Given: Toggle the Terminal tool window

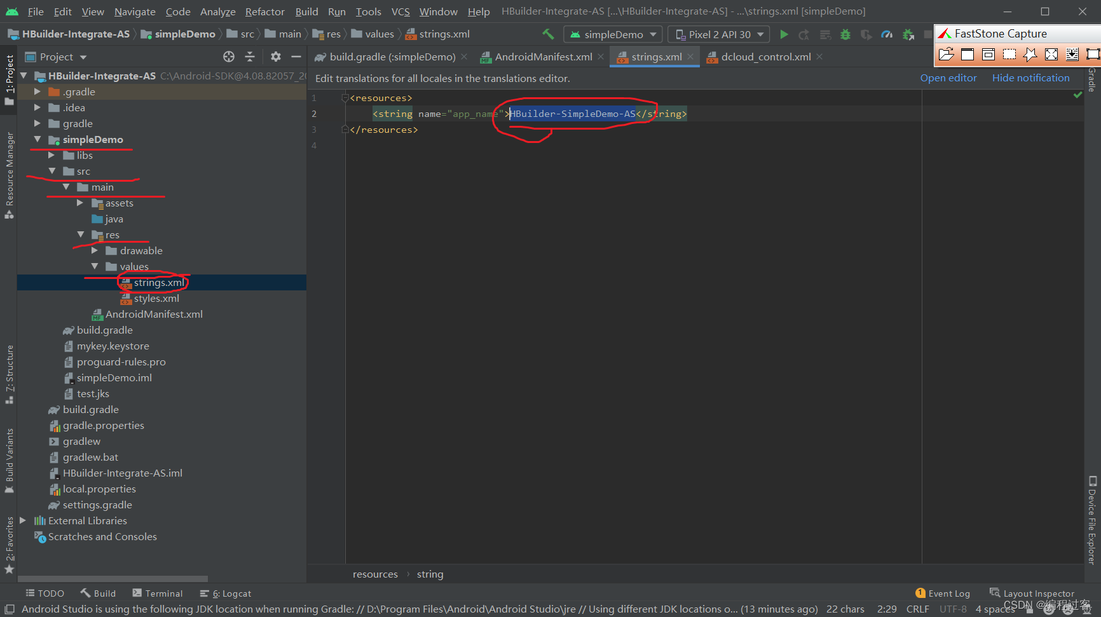Looking at the screenshot, I should 157,593.
